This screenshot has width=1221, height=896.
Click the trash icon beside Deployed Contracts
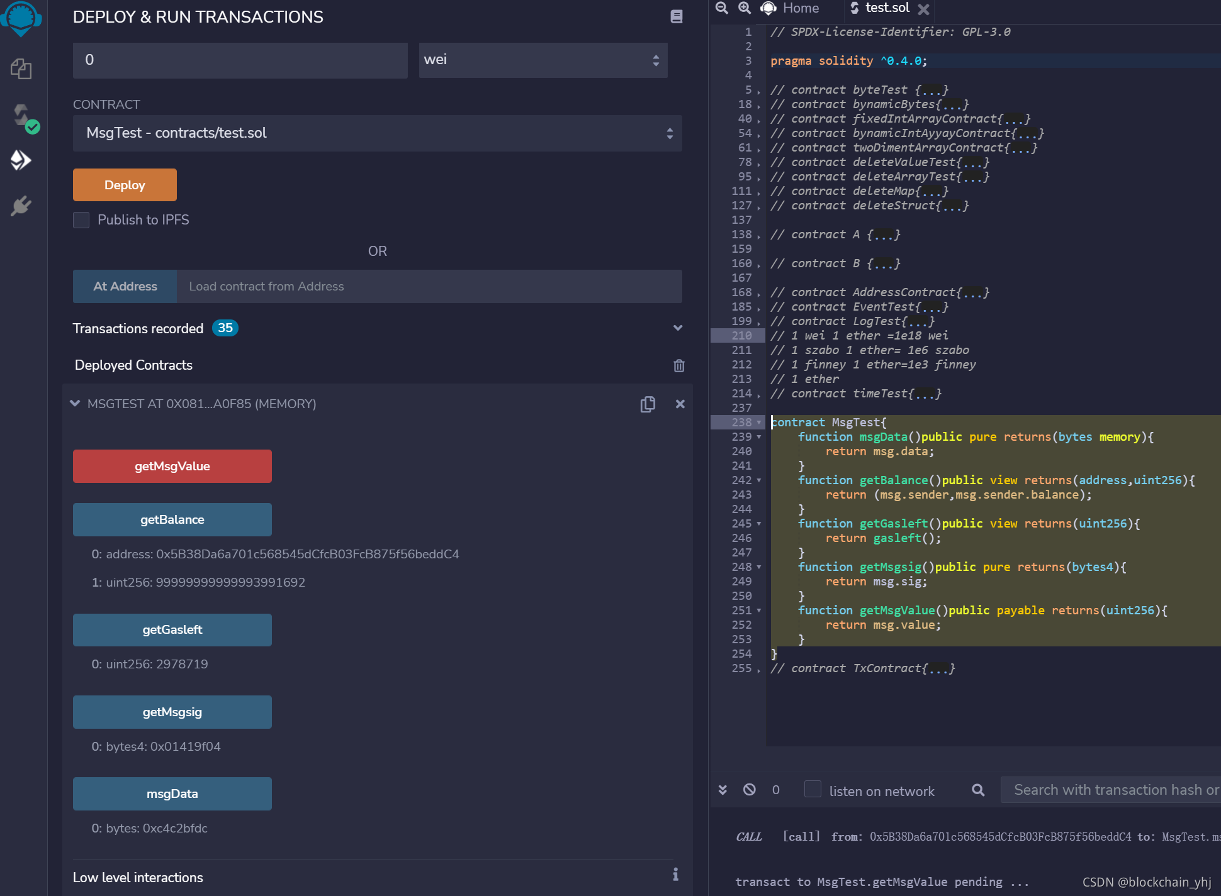tap(678, 366)
